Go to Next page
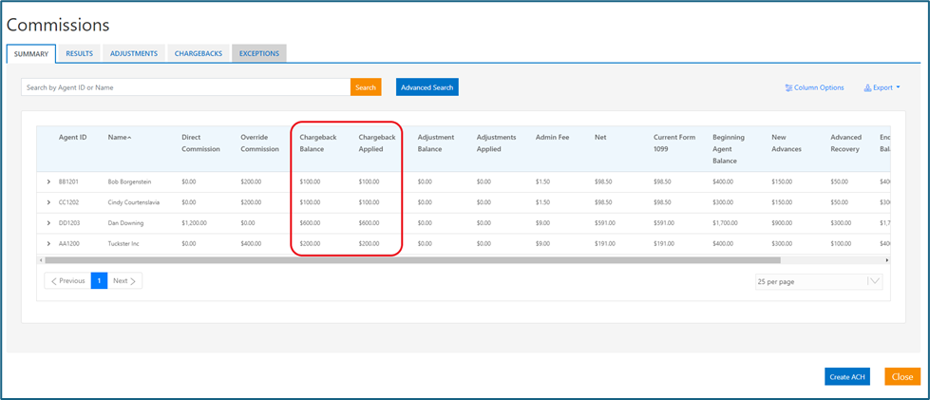Screen dimensions: 930x400 [124, 280]
